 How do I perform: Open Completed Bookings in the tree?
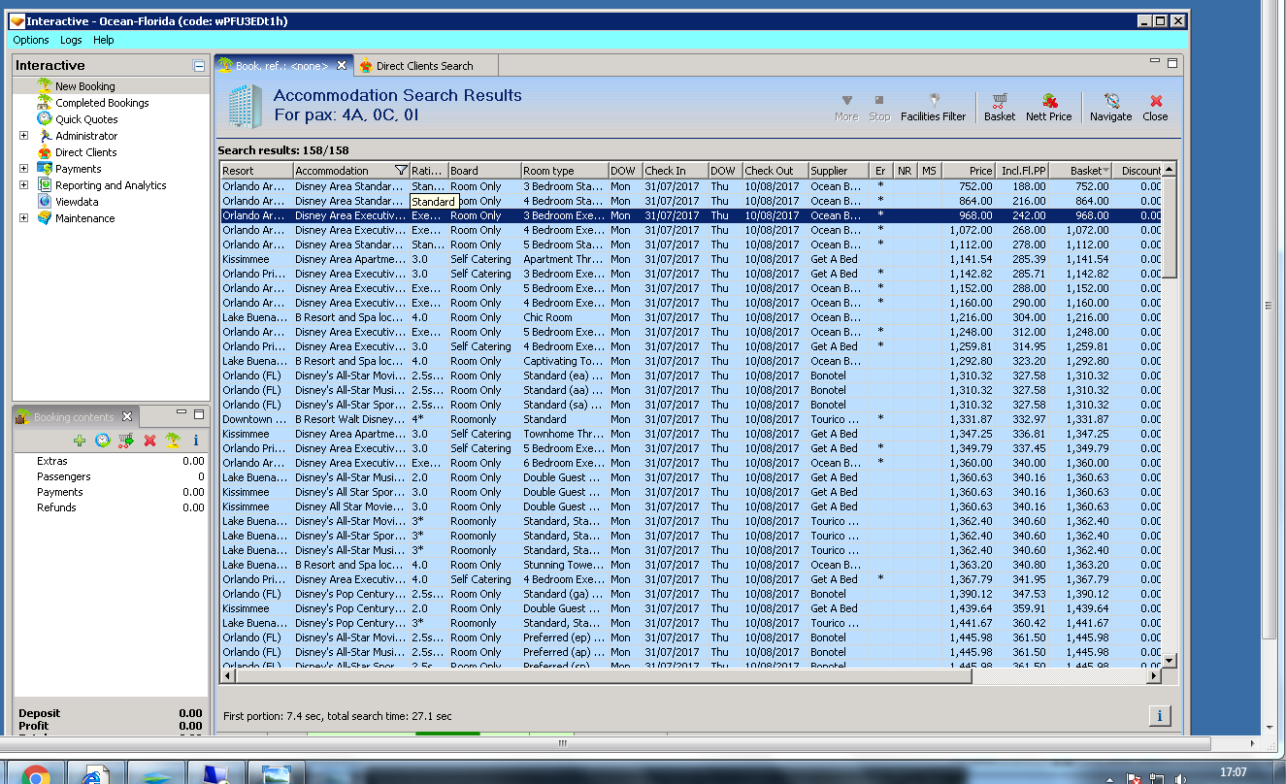[102, 103]
